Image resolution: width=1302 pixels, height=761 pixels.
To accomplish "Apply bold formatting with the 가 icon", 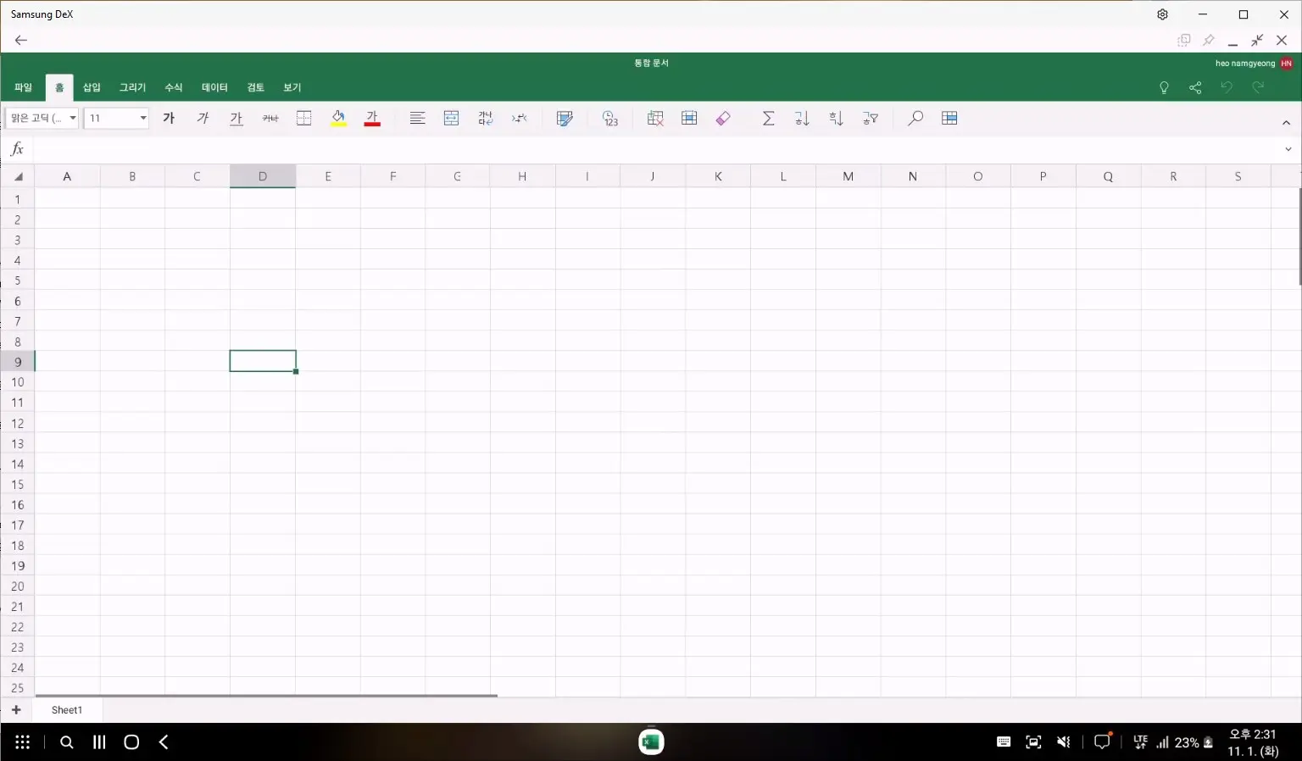I will click(169, 118).
